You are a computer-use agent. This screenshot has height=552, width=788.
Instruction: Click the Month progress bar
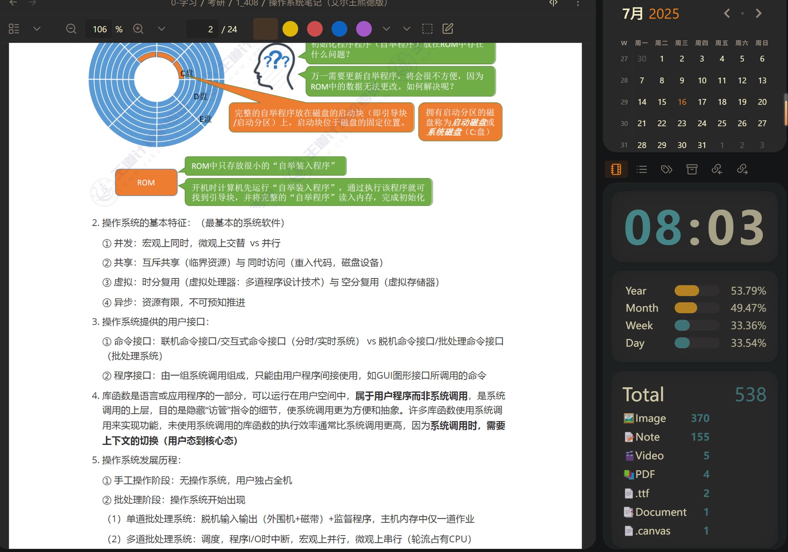(x=697, y=308)
